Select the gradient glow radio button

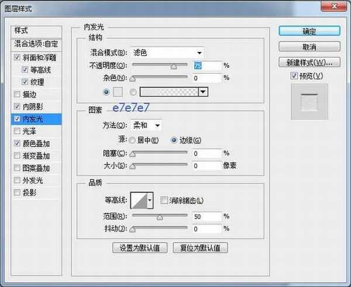click(133, 91)
